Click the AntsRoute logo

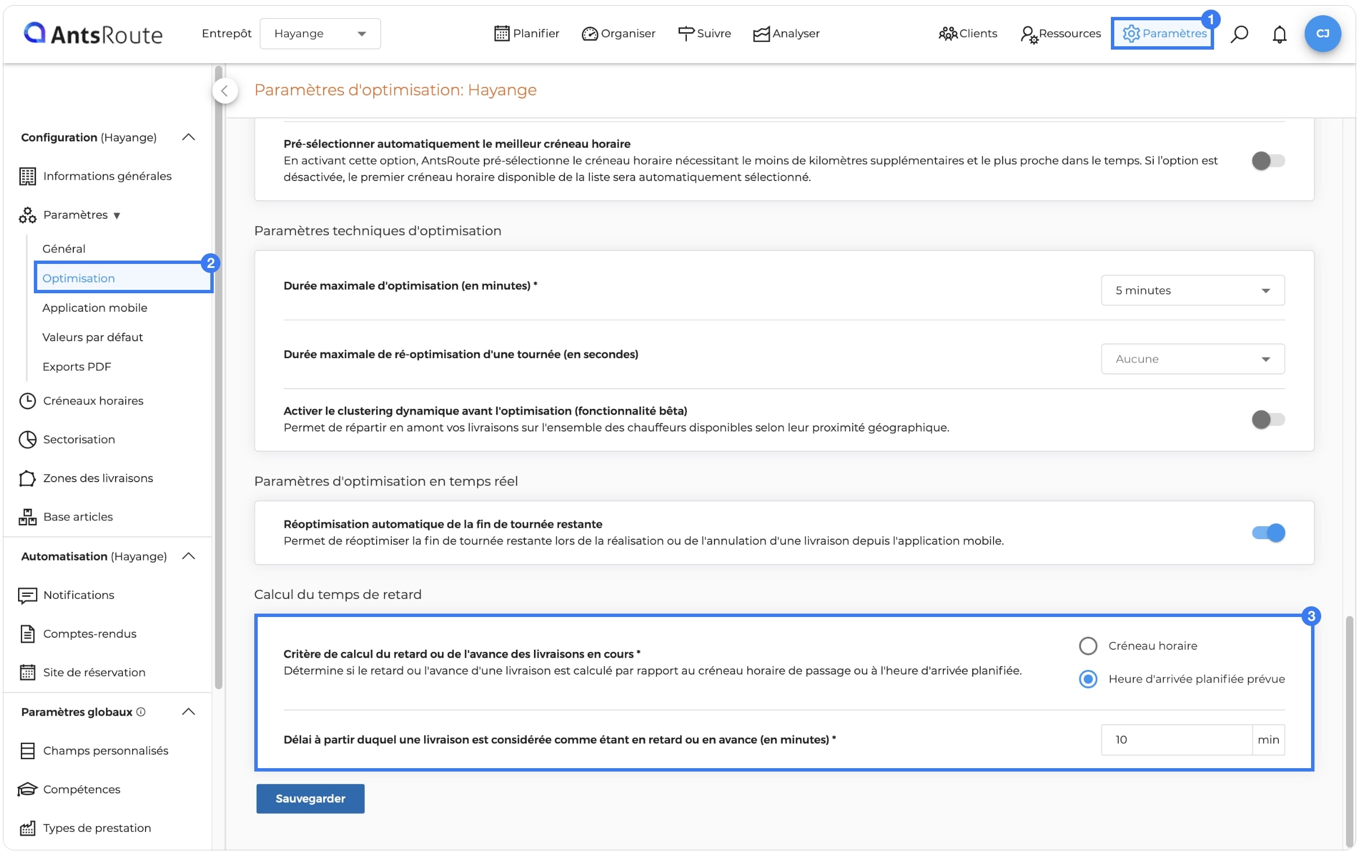93,34
